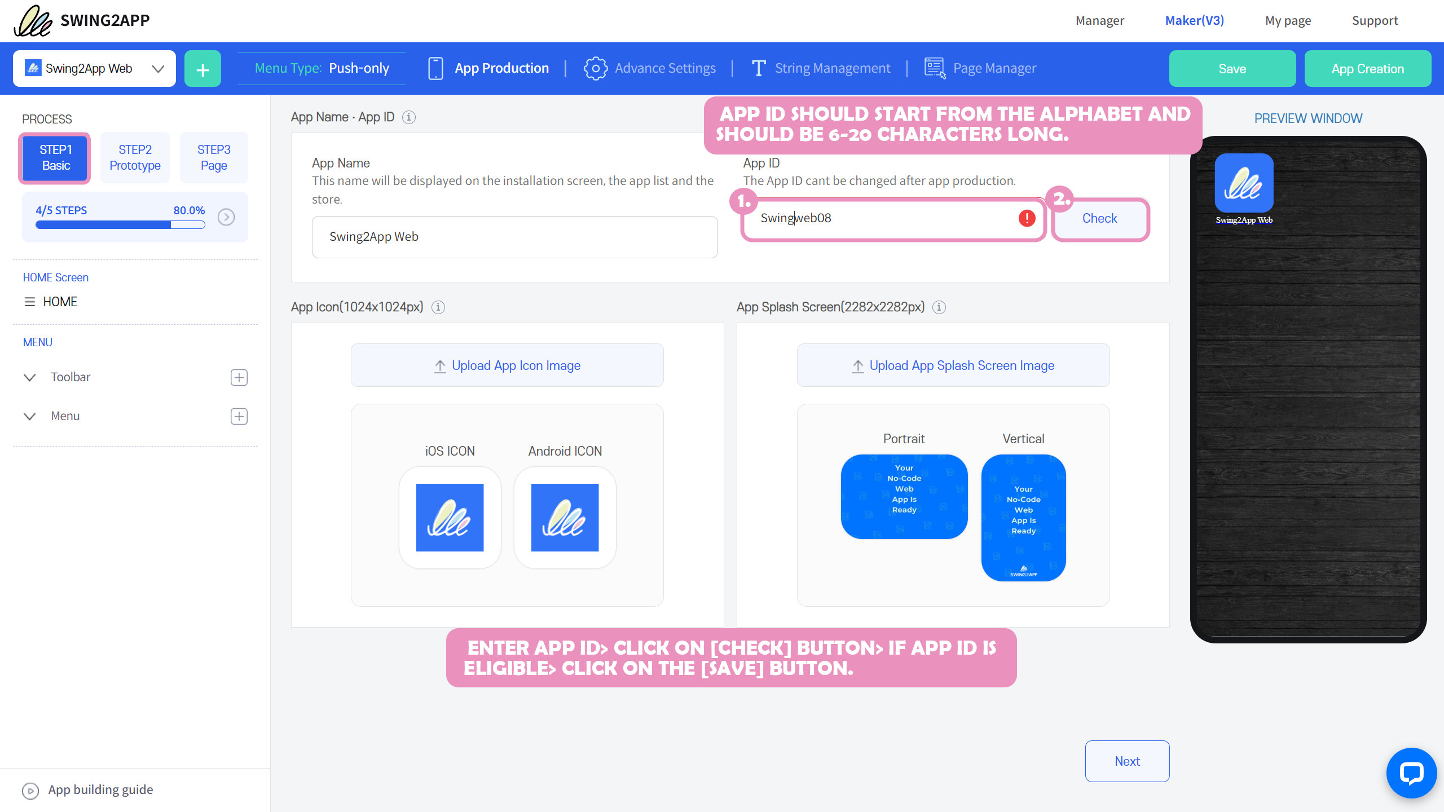Click the hamburger icon beside HOME
The height and width of the screenshot is (812, 1444).
click(x=30, y=302)
